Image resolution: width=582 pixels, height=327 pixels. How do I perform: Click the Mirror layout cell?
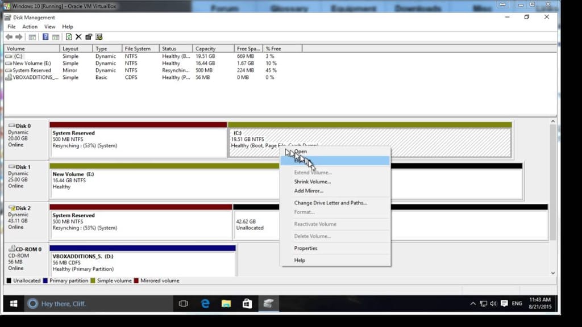[70, 70]
